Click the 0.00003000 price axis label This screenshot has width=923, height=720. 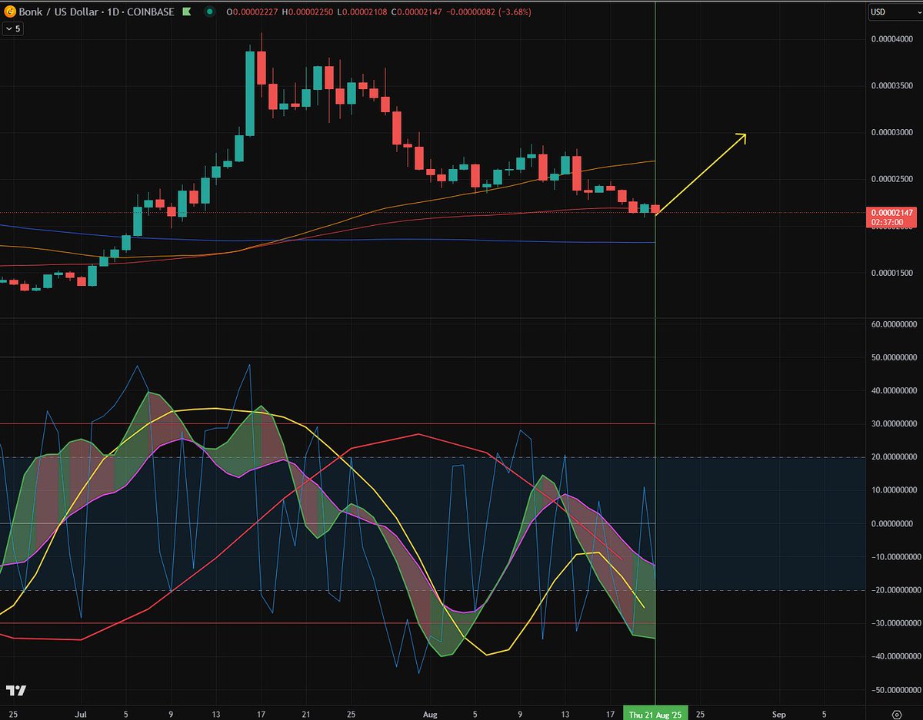[891, 132]
